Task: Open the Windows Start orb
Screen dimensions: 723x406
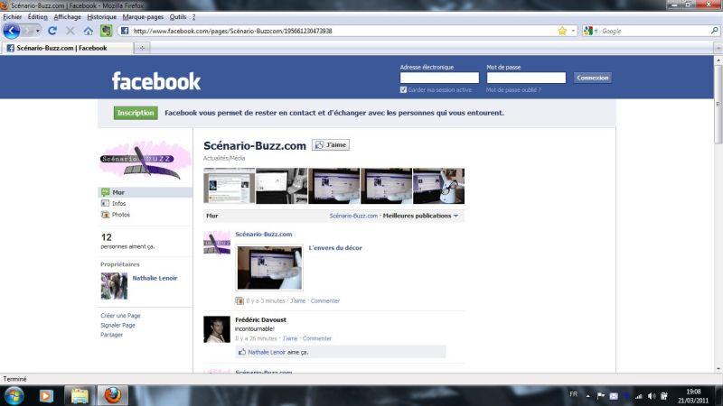Action: click(14, 396)
